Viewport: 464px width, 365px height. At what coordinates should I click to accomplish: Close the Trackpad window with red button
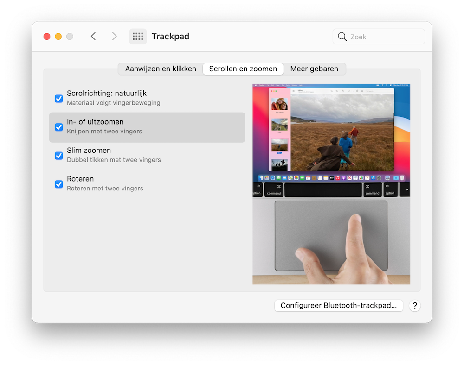[47, 37]
